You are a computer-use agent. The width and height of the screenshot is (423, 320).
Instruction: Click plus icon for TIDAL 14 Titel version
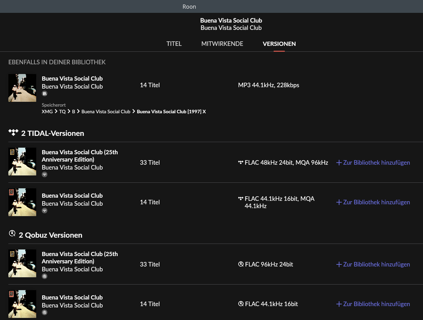pyautogui.click(x=339, y=202)
